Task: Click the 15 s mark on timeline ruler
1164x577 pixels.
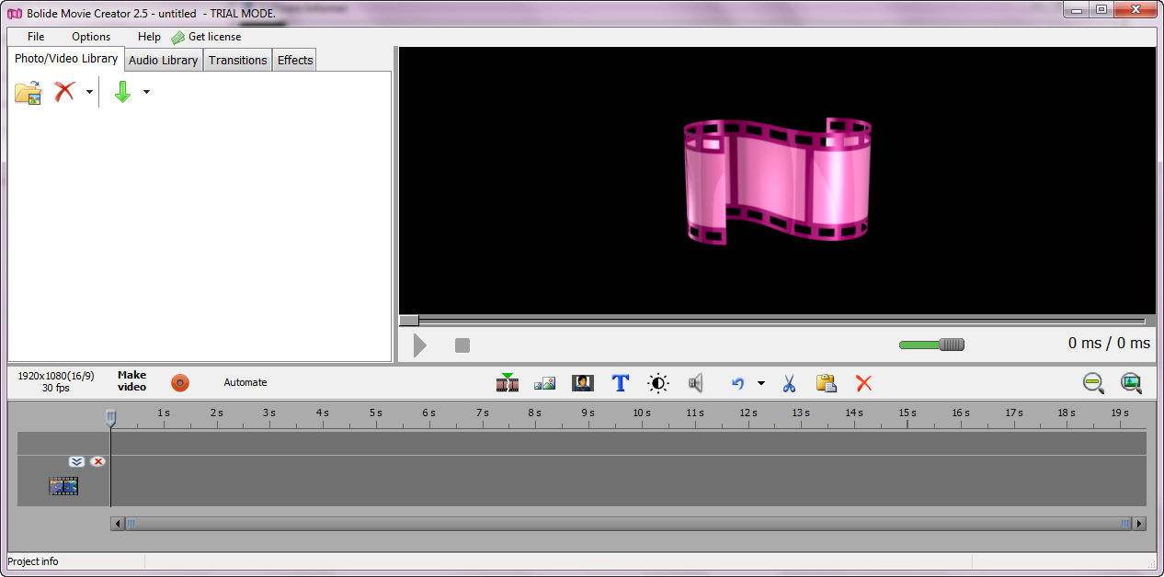Action: pyautogui.click(x=907, y=413)
